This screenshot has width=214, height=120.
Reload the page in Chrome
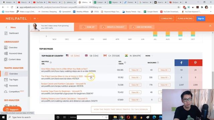(x=12, y=7)
